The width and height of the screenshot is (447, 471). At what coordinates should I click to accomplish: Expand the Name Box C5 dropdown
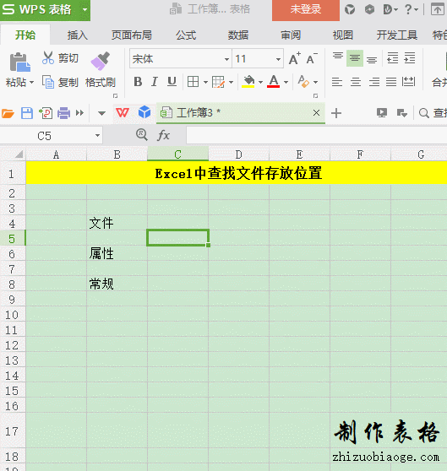click(x=97, y=136)
